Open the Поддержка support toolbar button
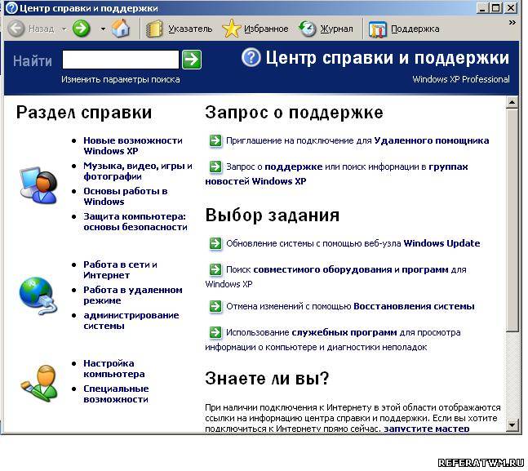 click(404, 29)
